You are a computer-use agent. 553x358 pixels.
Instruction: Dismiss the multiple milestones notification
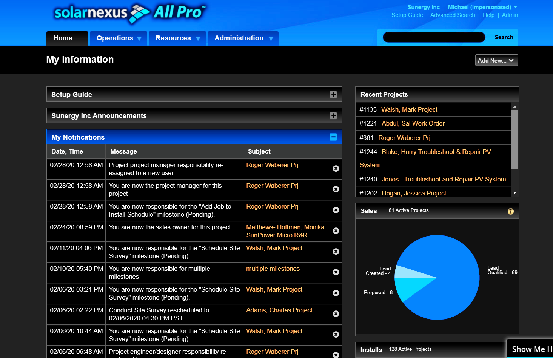(x=336, y=272)
